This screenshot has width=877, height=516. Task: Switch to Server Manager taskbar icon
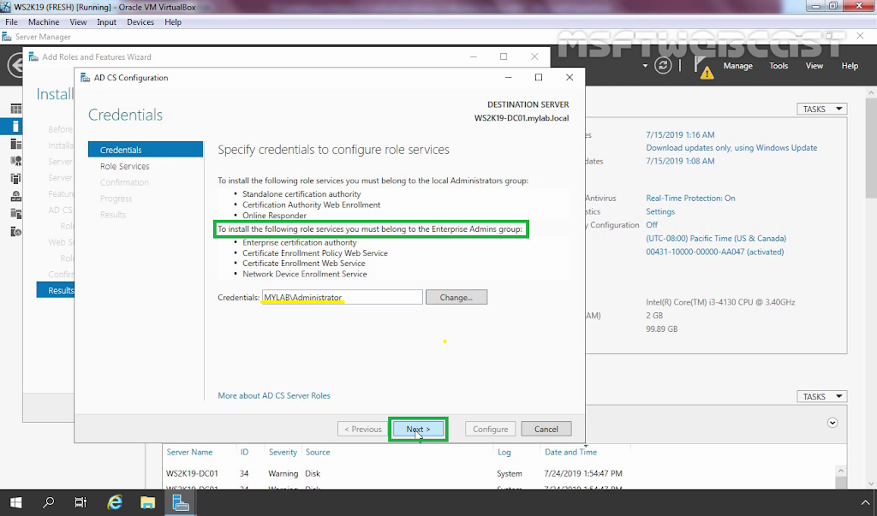(181, 502)
